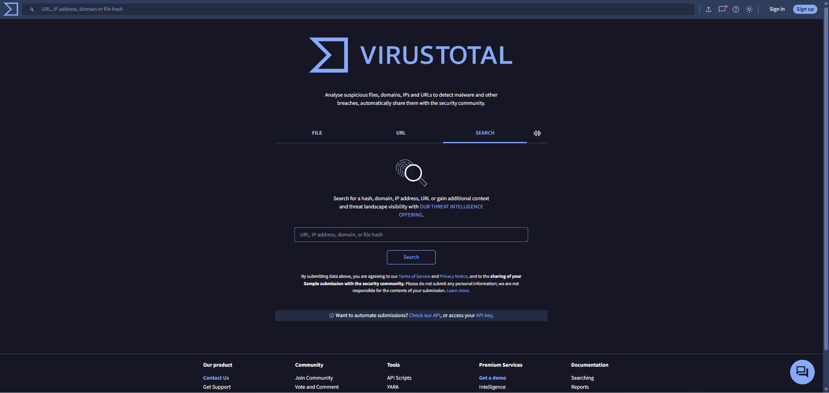This screenshot has height=393, width=829.
Task: Click the info icon in API banner
Action: [x=332, y=315]
